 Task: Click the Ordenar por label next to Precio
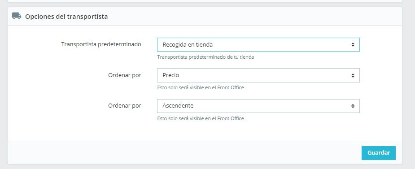[x=125, y=75]
